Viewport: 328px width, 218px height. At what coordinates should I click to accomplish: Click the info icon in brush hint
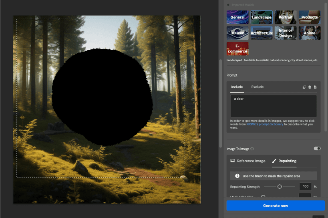tap(237, 176)
